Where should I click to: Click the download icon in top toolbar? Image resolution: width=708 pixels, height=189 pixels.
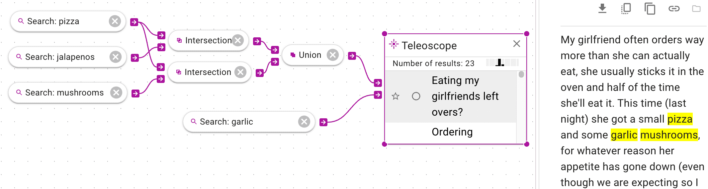[602, 8]
